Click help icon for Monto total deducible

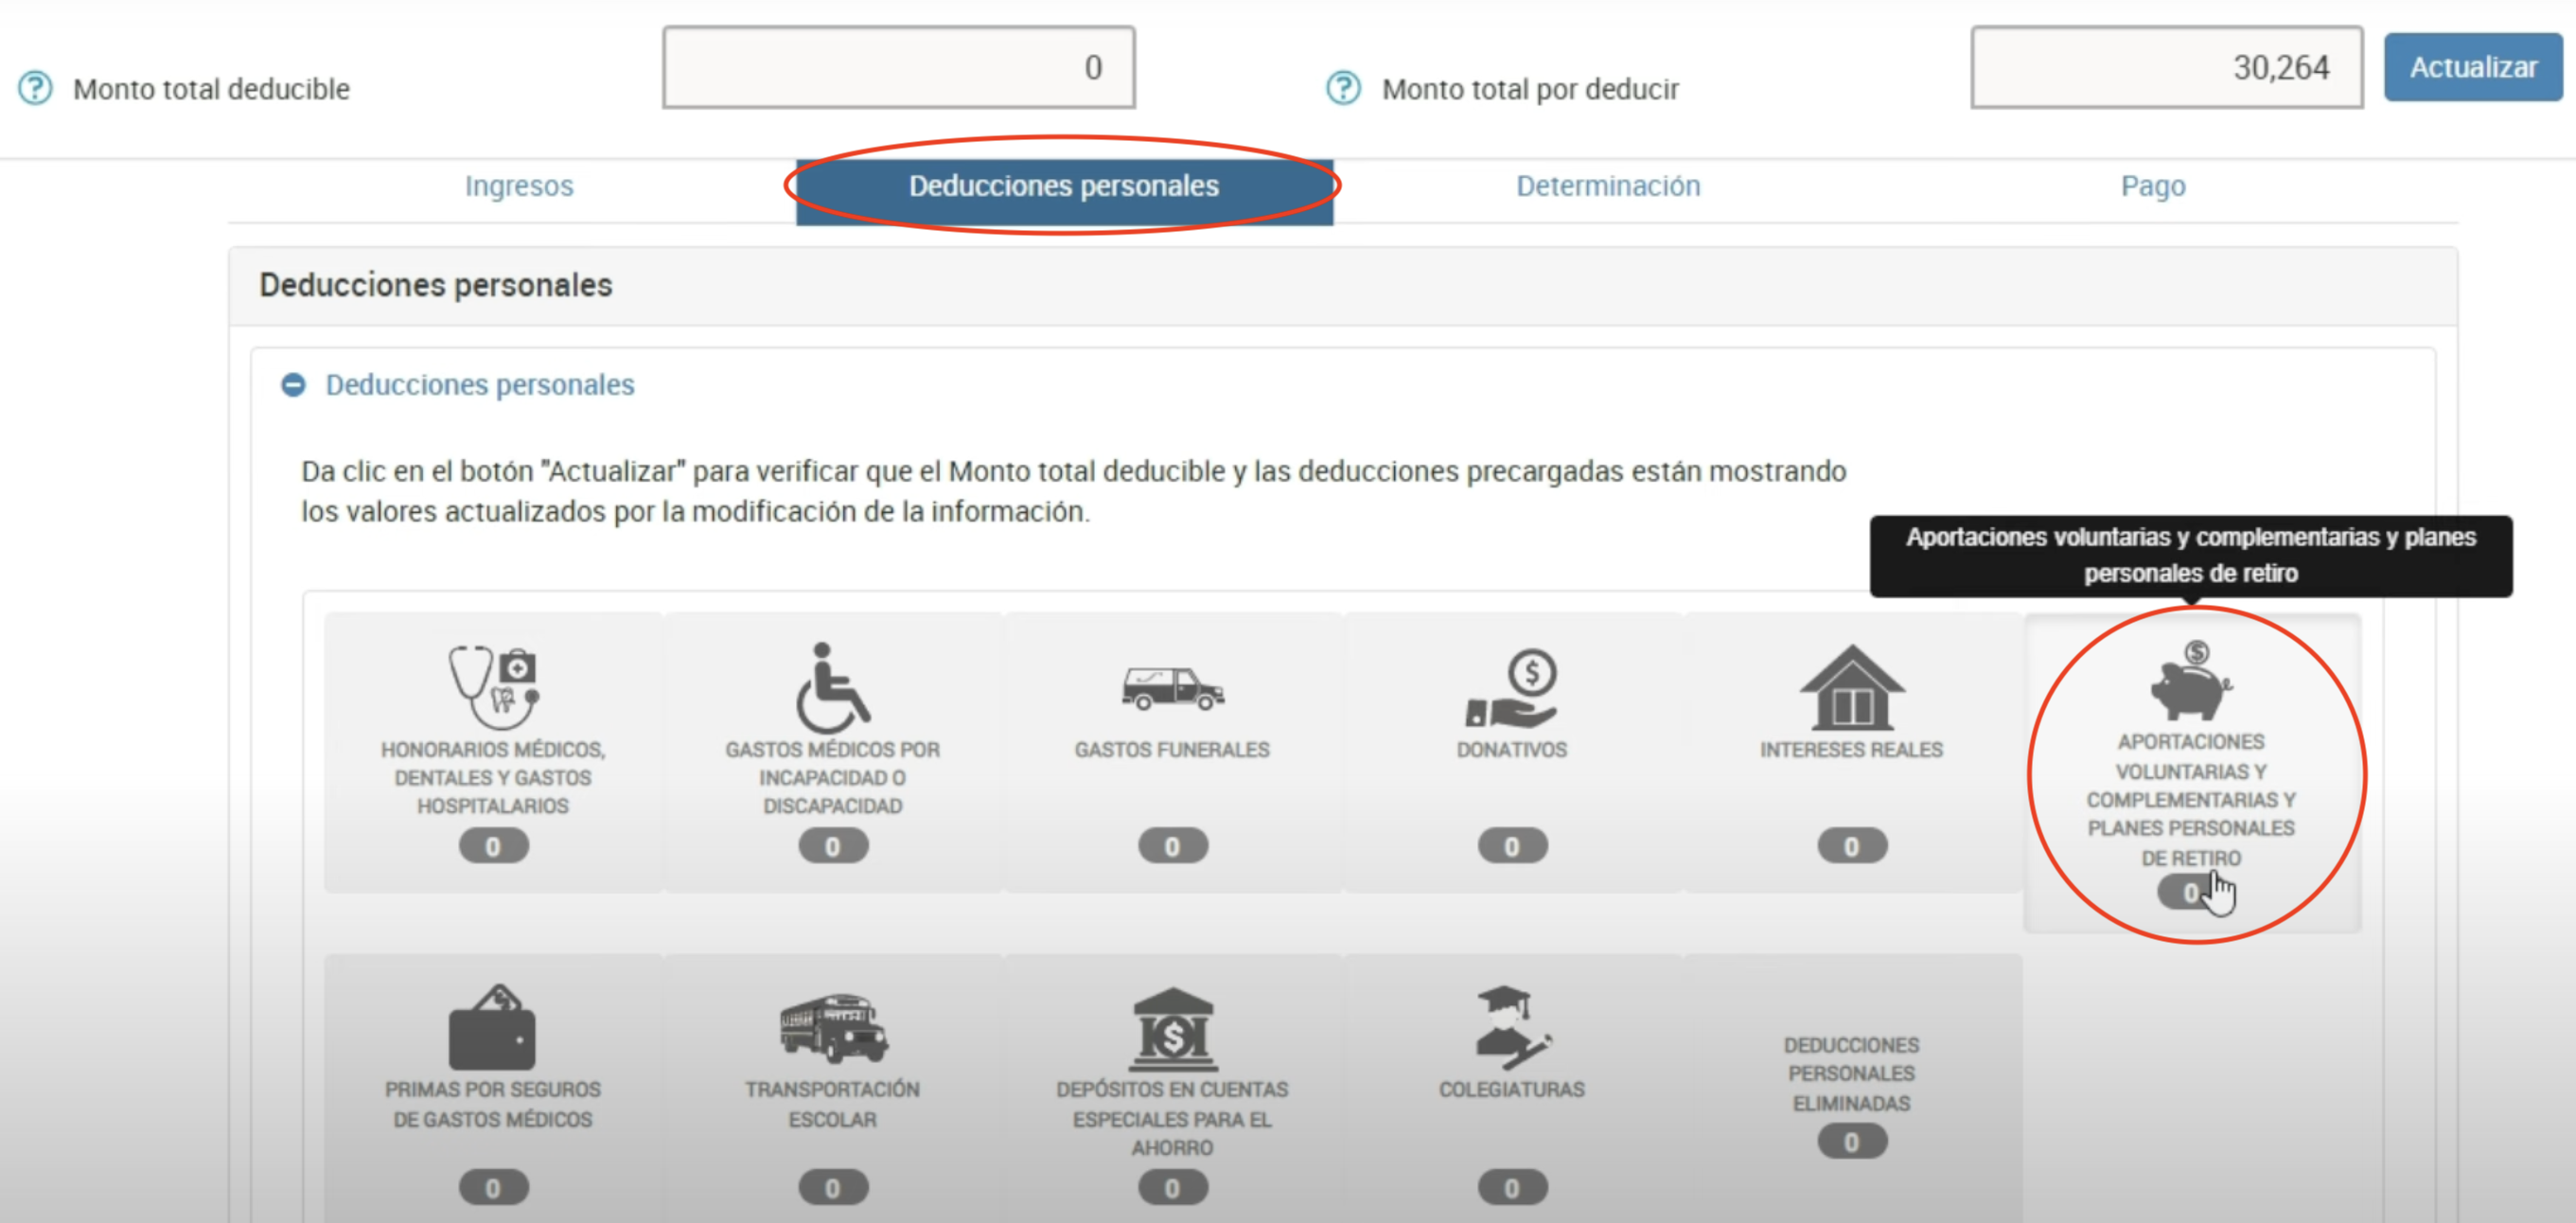tap(36, 89)
